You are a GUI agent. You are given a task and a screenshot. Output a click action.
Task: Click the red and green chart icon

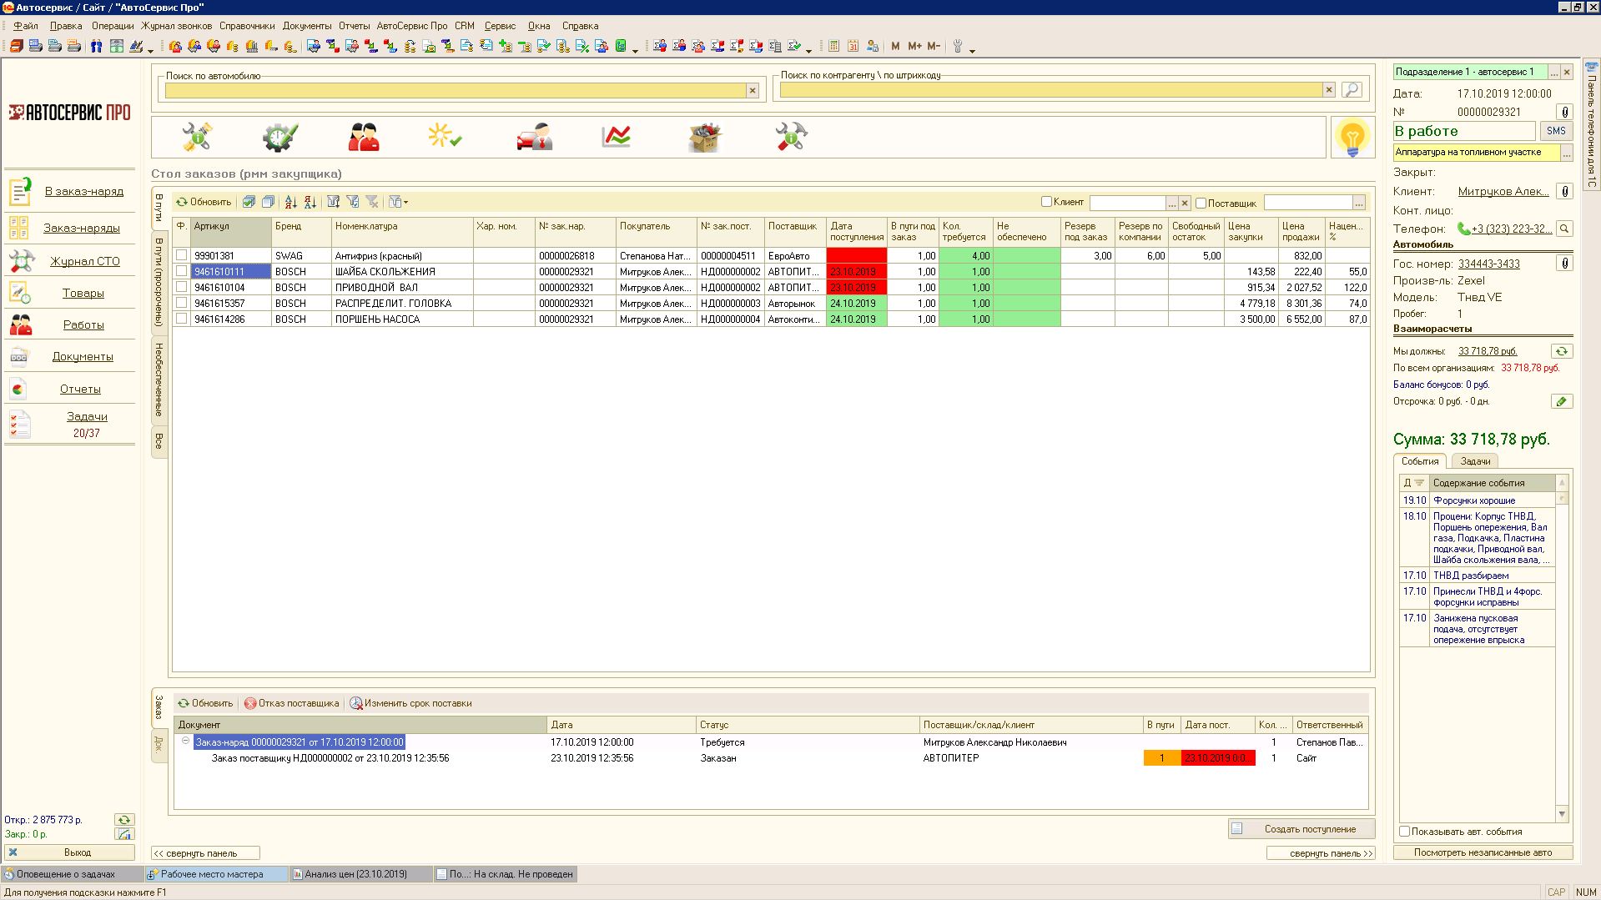pyautogui.click(x=617, y=137)
